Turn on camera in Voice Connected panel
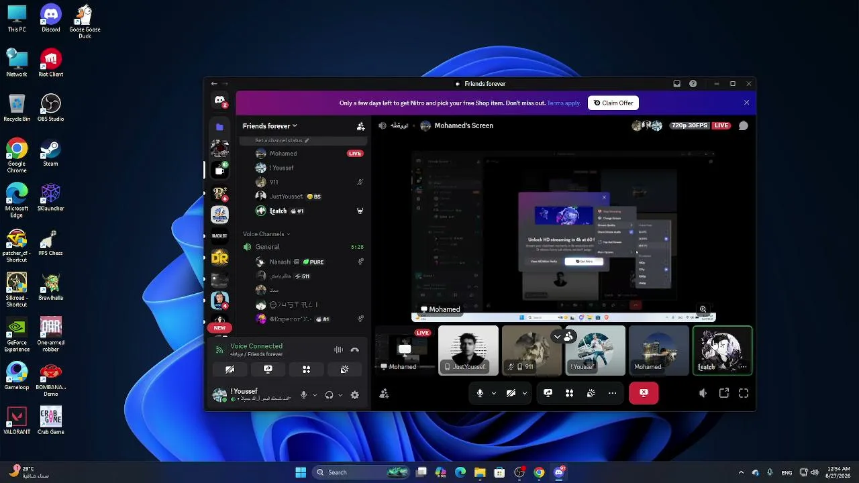 click(x=230, y=369)
